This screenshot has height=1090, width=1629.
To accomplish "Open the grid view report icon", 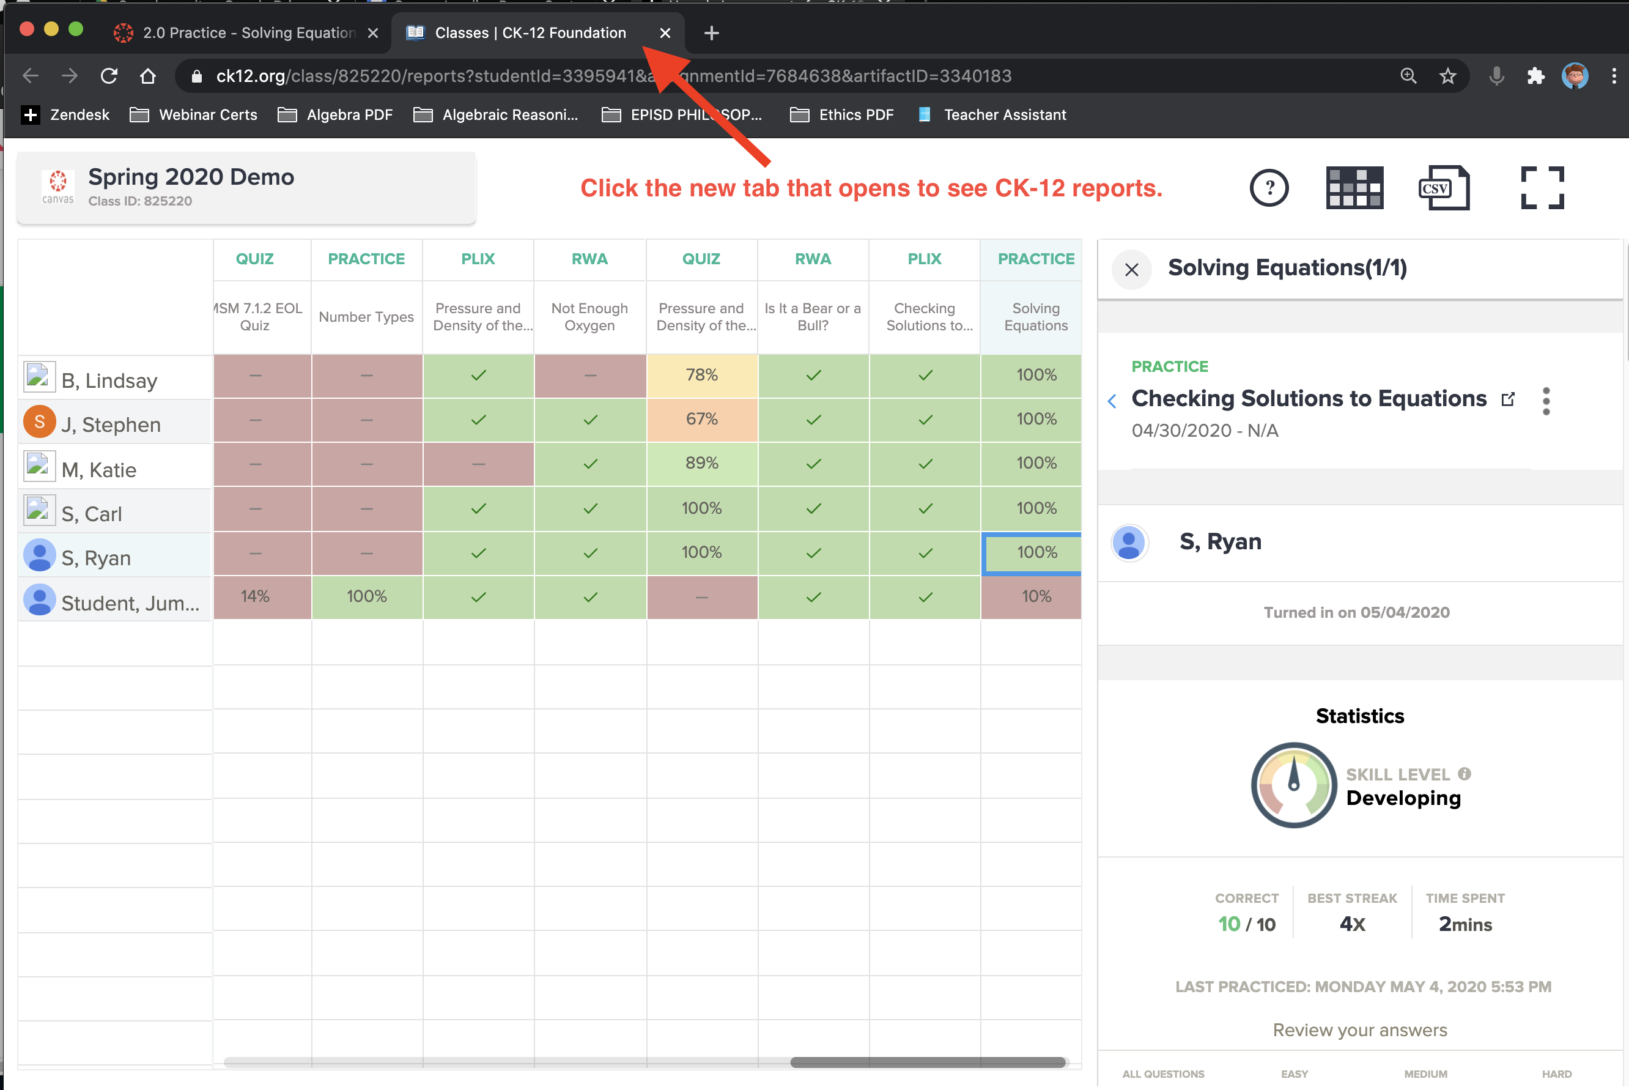I will 1354,188.
